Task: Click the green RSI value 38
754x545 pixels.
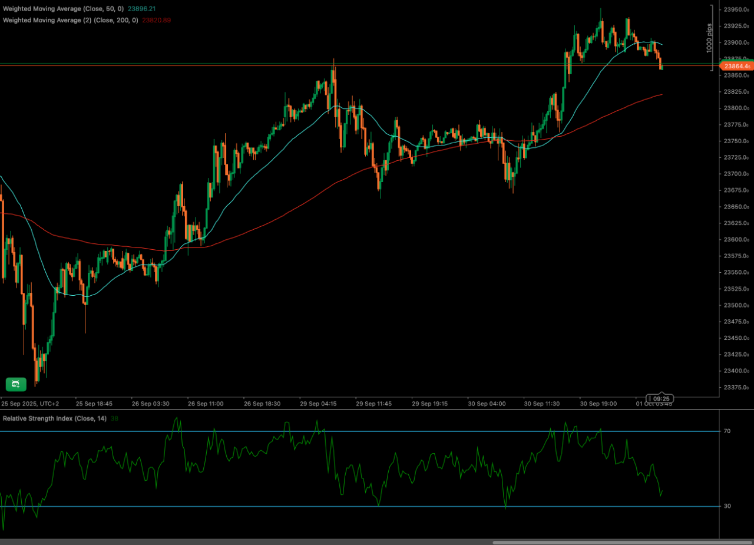Action: [114, 418]
